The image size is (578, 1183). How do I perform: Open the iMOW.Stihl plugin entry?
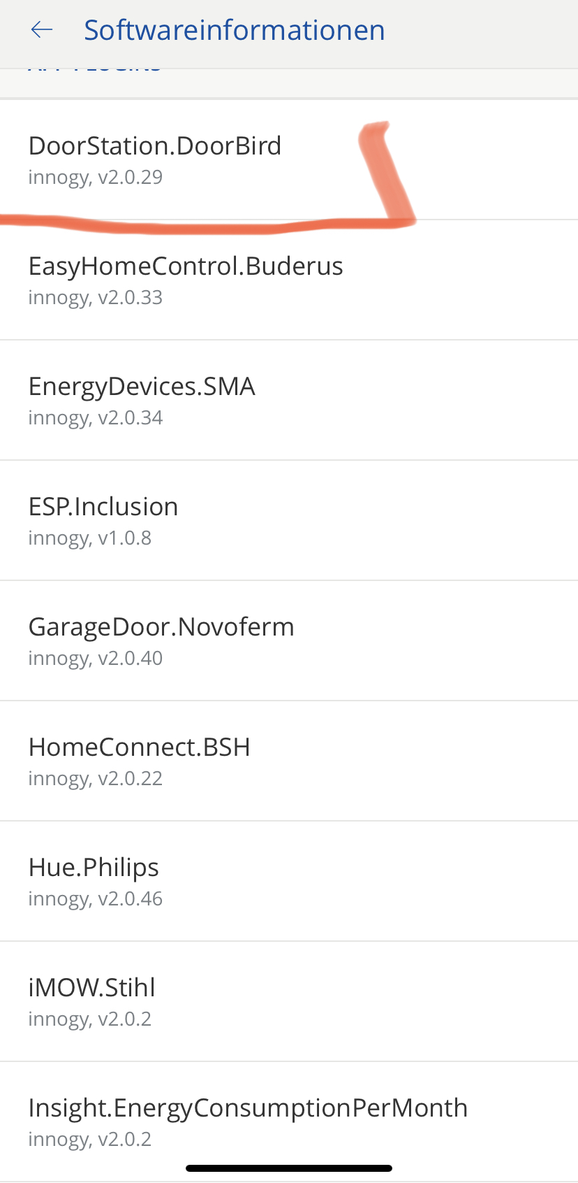click(x=91, y=988)
